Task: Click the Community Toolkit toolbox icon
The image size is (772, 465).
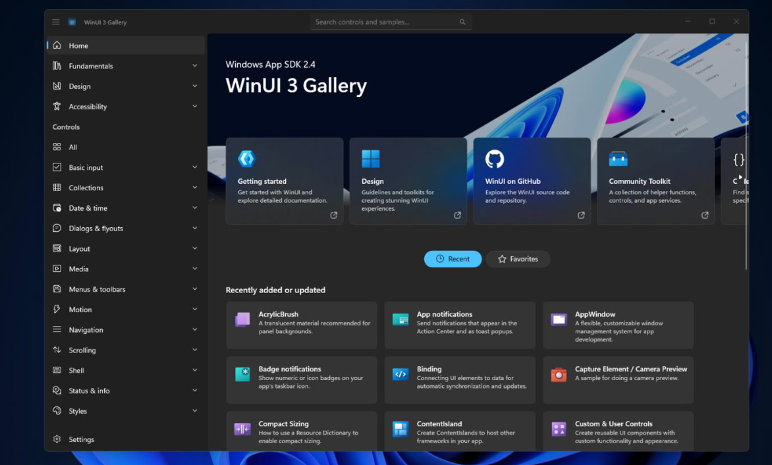Action: (618, 159)
